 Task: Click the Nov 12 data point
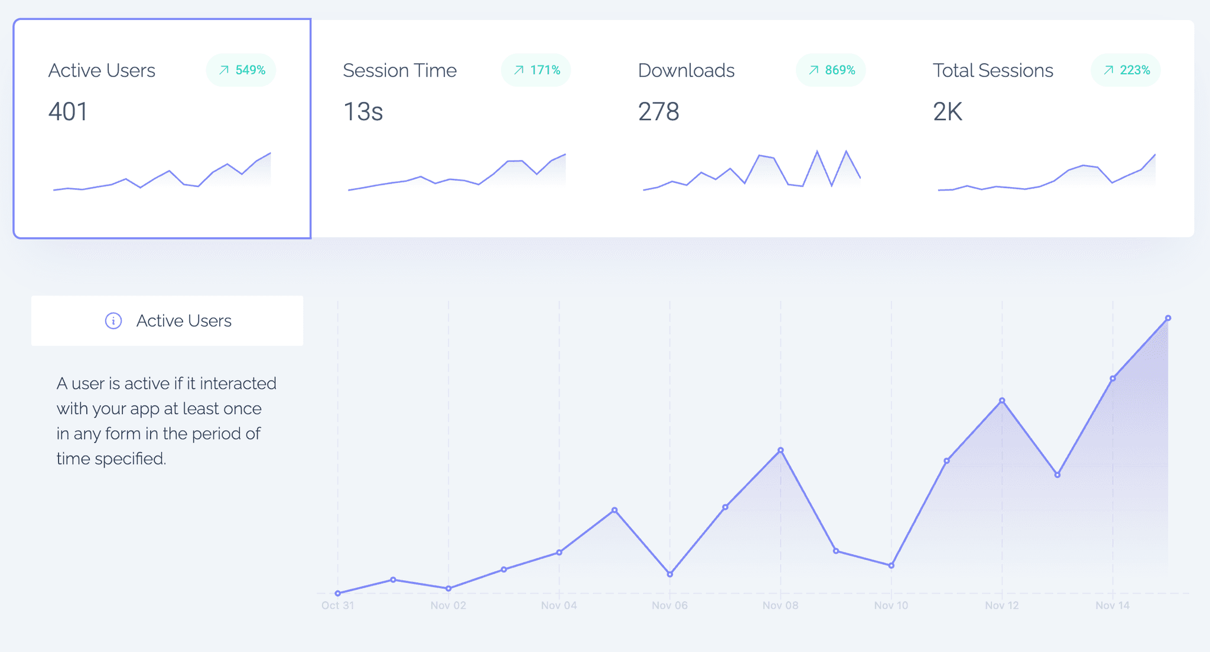[x=1002, y=401]
